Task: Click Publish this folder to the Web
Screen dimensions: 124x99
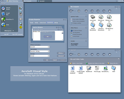Action: point(95,63)
